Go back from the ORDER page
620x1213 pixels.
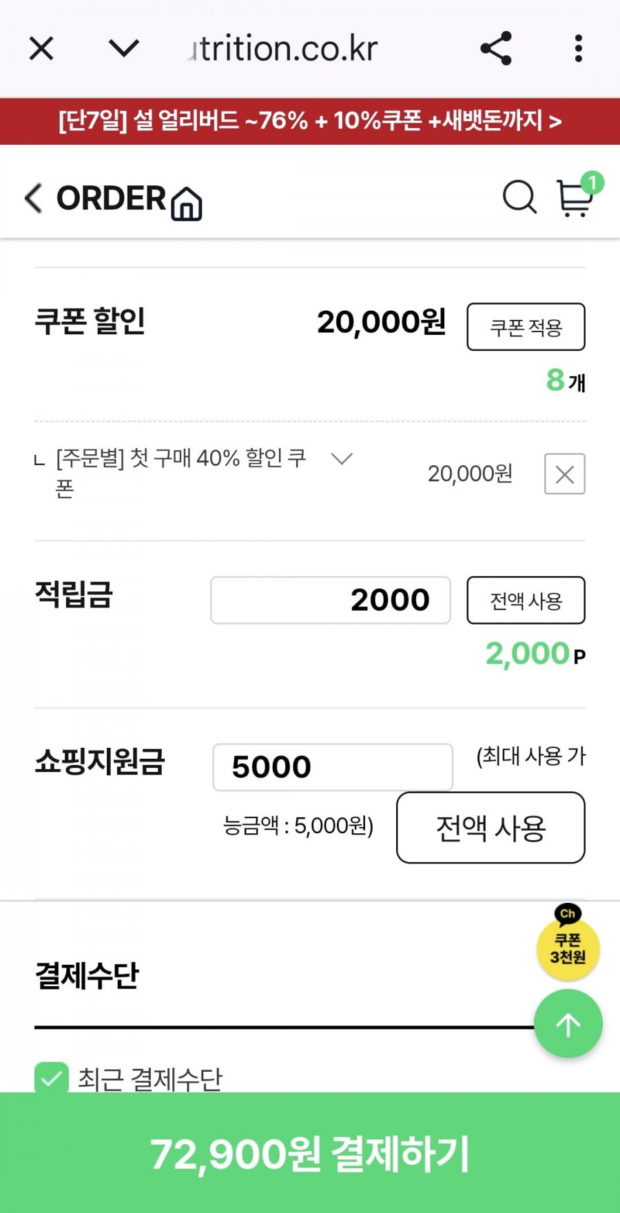[x=33, y=198]
